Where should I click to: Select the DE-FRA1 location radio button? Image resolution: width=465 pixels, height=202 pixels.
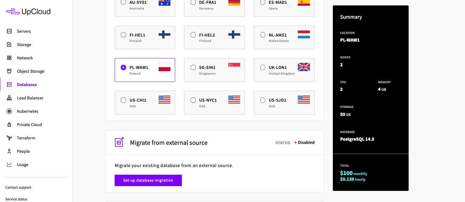[193, 3]
